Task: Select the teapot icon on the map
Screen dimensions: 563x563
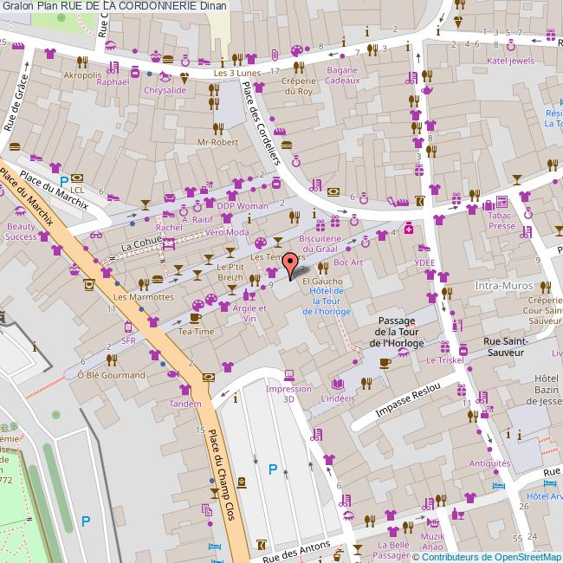Action: click(x=427, y=89)
